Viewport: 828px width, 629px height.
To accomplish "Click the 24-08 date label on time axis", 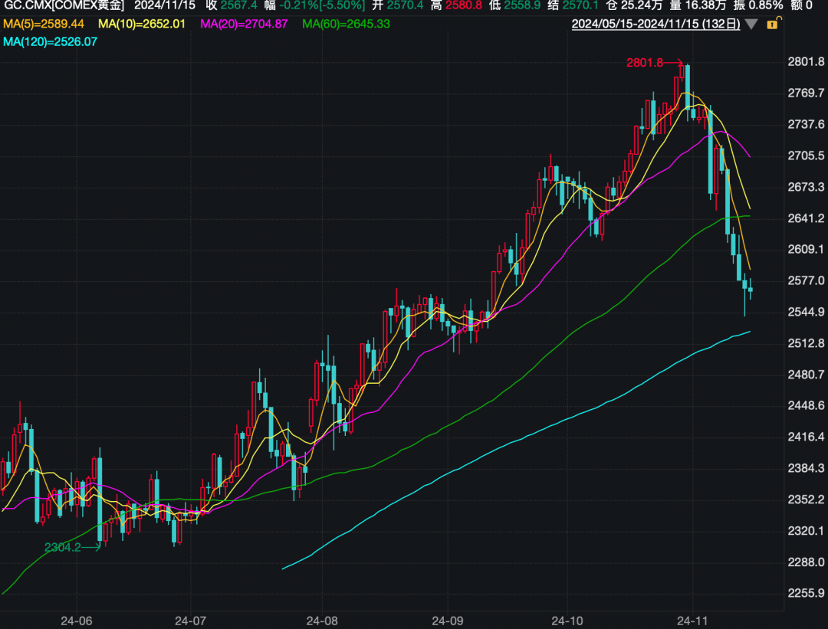I will click(x=320, y=618).
